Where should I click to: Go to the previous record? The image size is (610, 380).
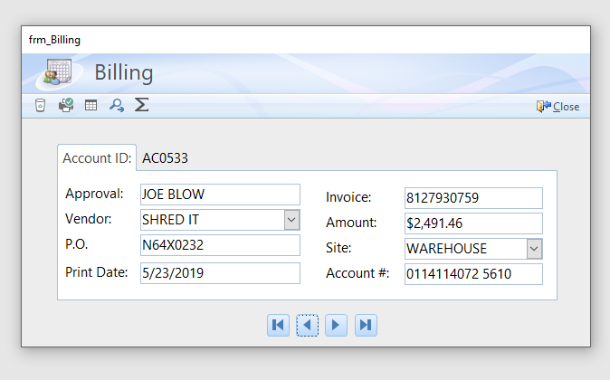click(x=308, y=325)
